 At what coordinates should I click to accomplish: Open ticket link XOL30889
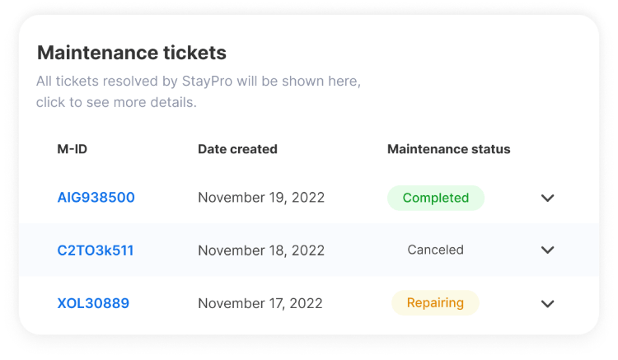tap(93, 303)
